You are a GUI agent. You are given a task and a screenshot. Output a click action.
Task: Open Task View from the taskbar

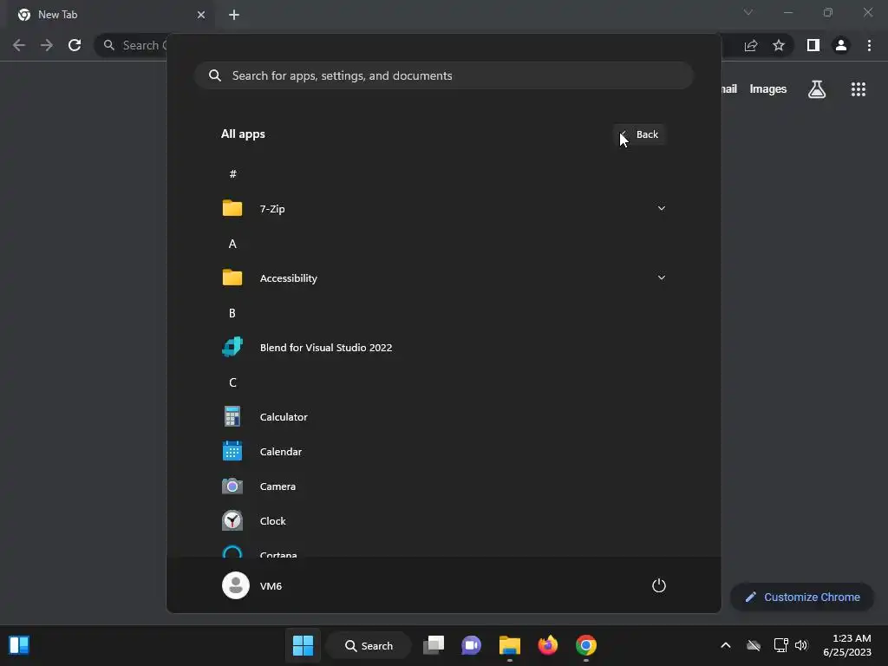pyautogui.click(x=434, y=645)
